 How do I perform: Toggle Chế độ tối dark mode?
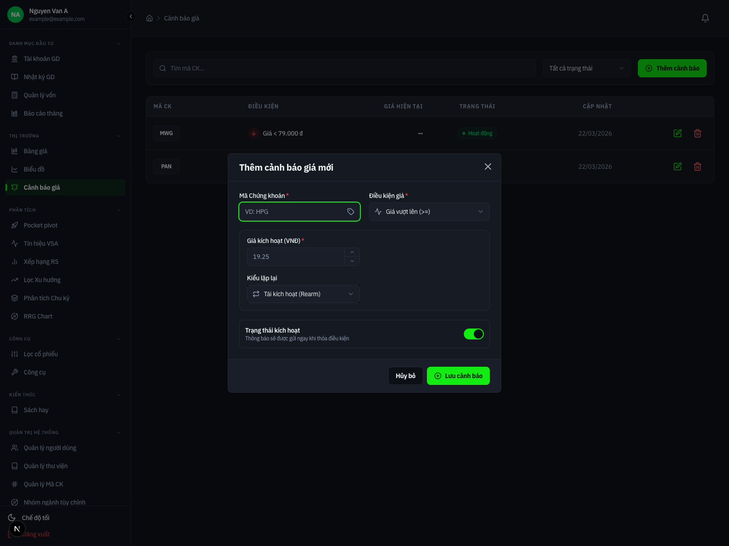pyautogui.click(x=36, y=518)
